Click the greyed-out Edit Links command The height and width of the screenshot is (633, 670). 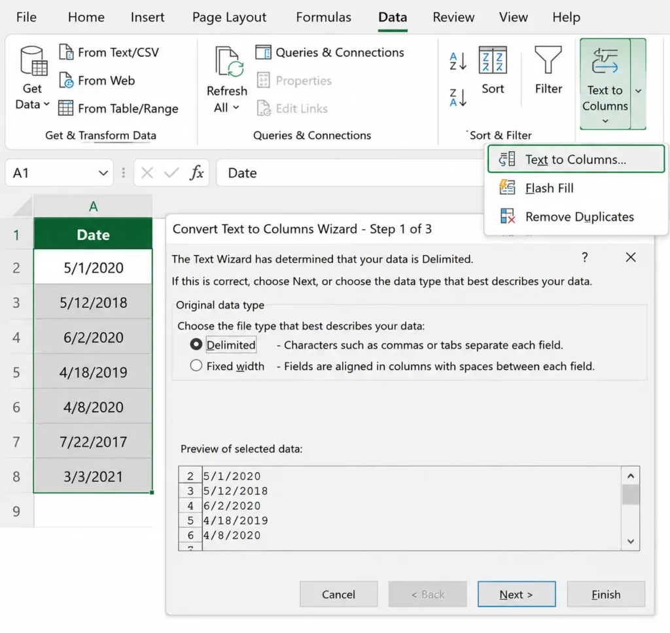[292, 109]
